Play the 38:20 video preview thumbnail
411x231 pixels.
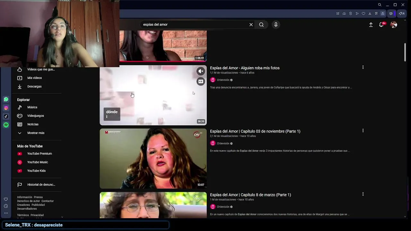(153, 95)
